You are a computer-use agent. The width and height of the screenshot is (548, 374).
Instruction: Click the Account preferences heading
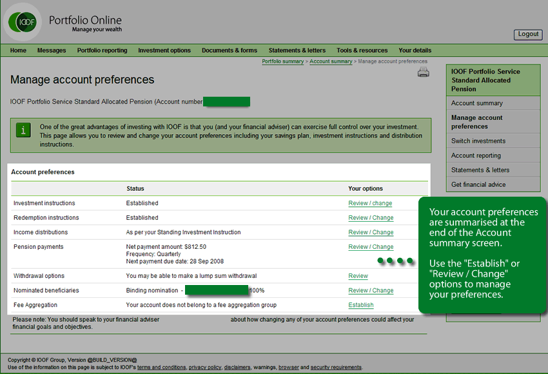coord(43,172)
